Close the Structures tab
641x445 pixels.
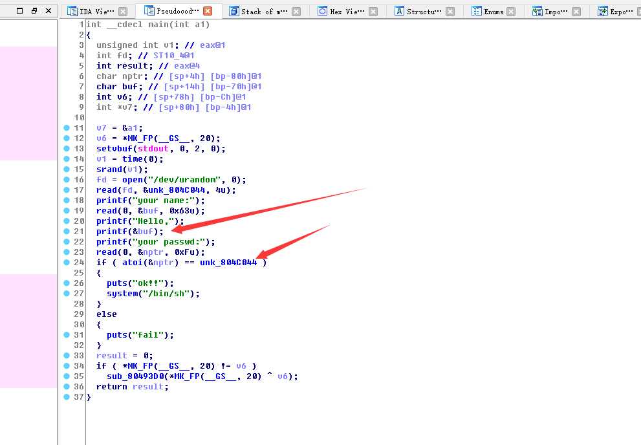(x=450, y=12)
